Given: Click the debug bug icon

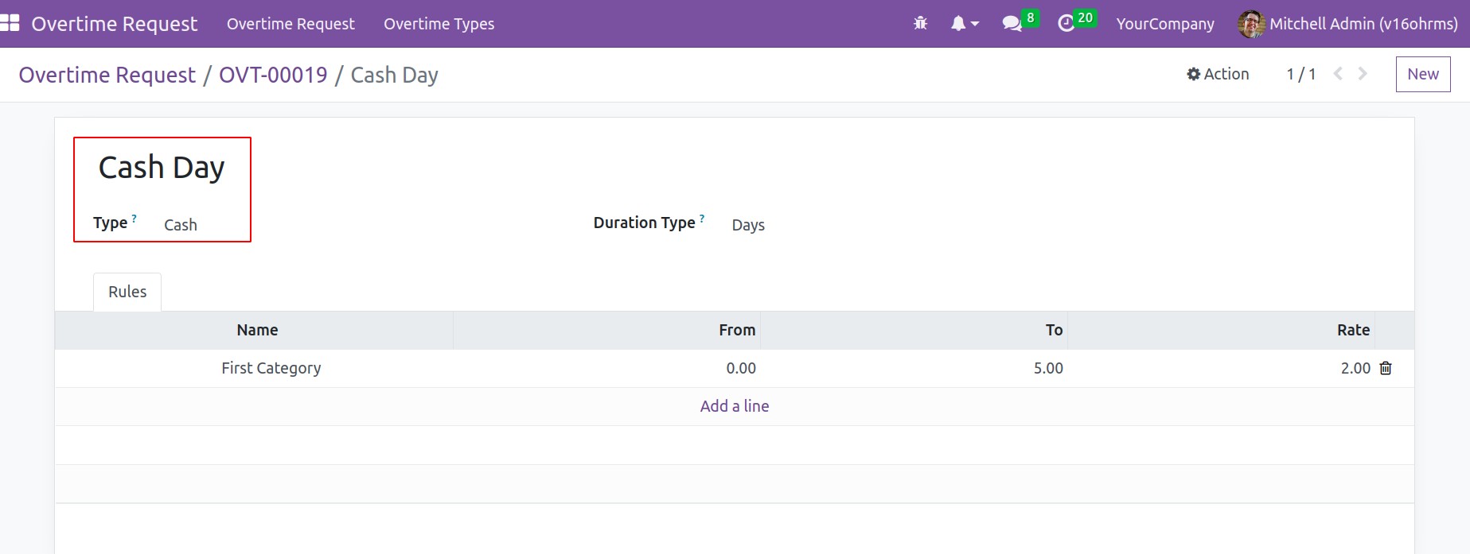Looking at the screenshot, I should [x=921, y=24].
